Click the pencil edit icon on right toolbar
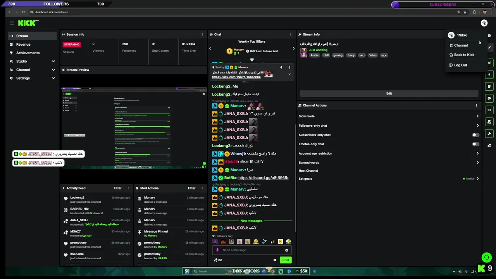496x279 pixels. [x=489, y=48]
